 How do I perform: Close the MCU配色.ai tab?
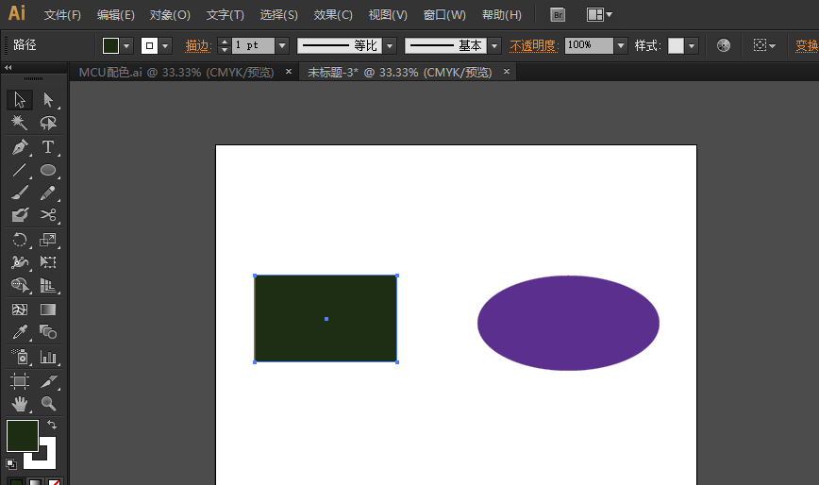[289, 72]
